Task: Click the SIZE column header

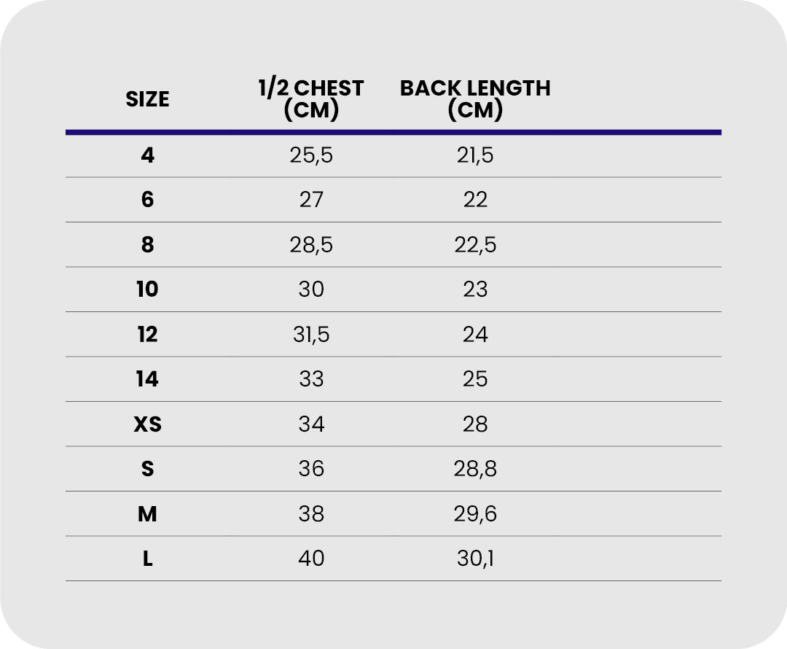Action: click(x=147, y=99)
